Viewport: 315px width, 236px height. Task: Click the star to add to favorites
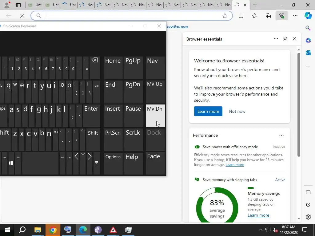(225, 16)
